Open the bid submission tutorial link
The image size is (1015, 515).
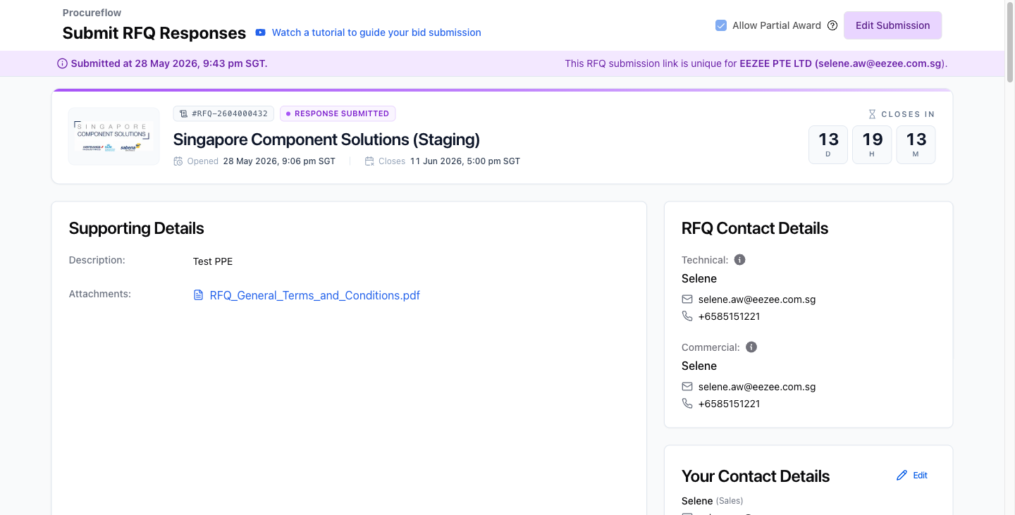376,32
